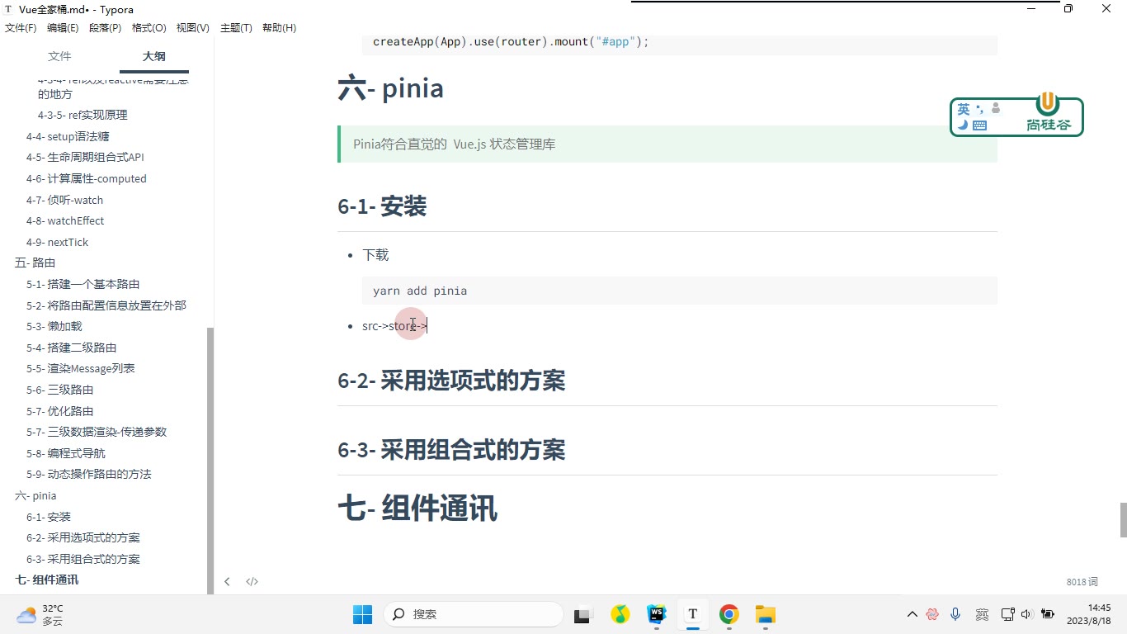This screenshot has width=1127, height=634.
Task: Click the IME user account icon
Action: click(996, 108)
